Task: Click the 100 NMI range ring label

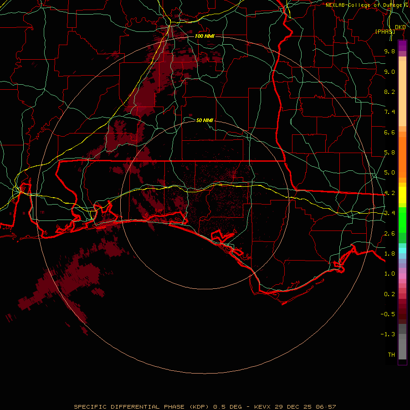Action: point(205,36)
